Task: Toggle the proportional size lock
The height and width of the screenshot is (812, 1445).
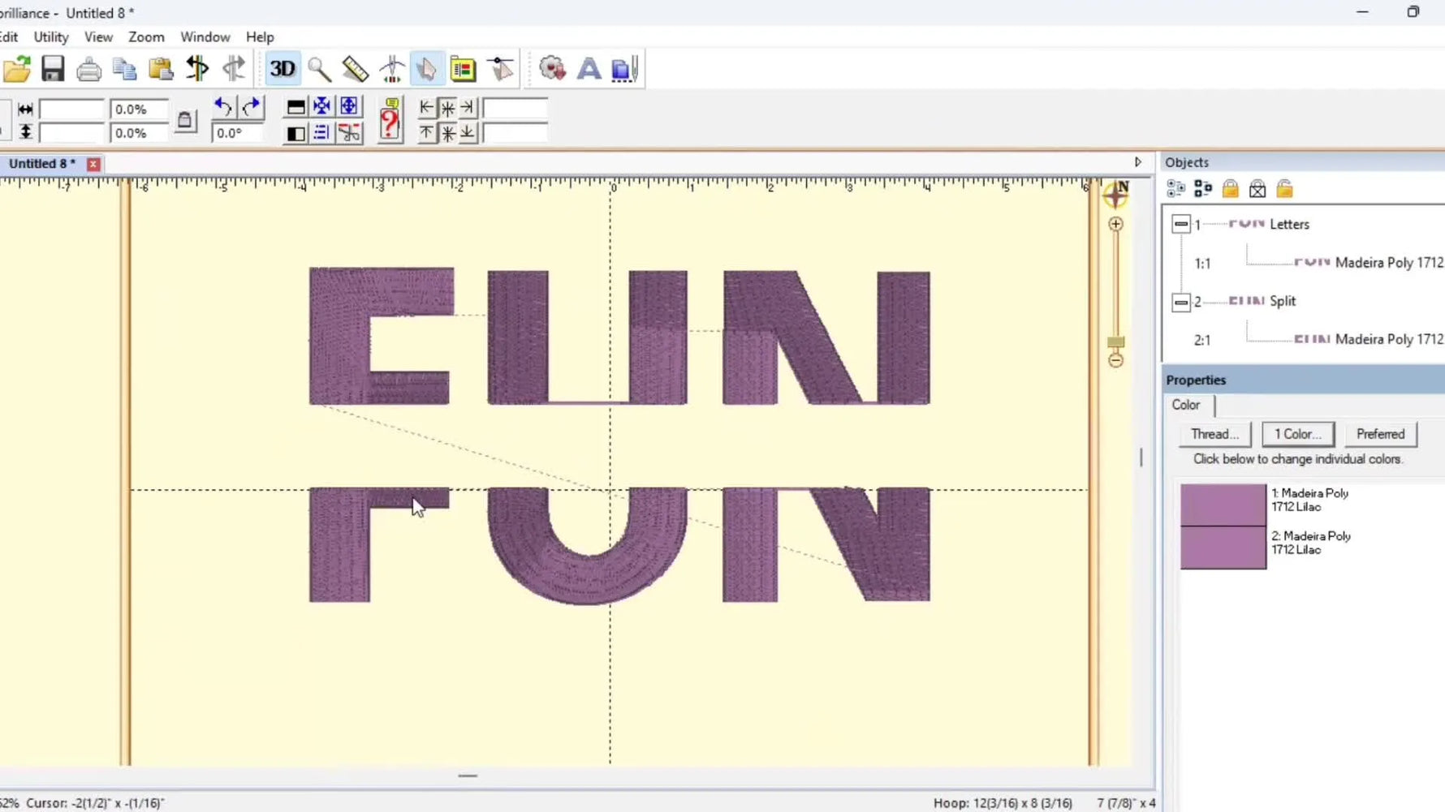Action: (x=185, y=121)
